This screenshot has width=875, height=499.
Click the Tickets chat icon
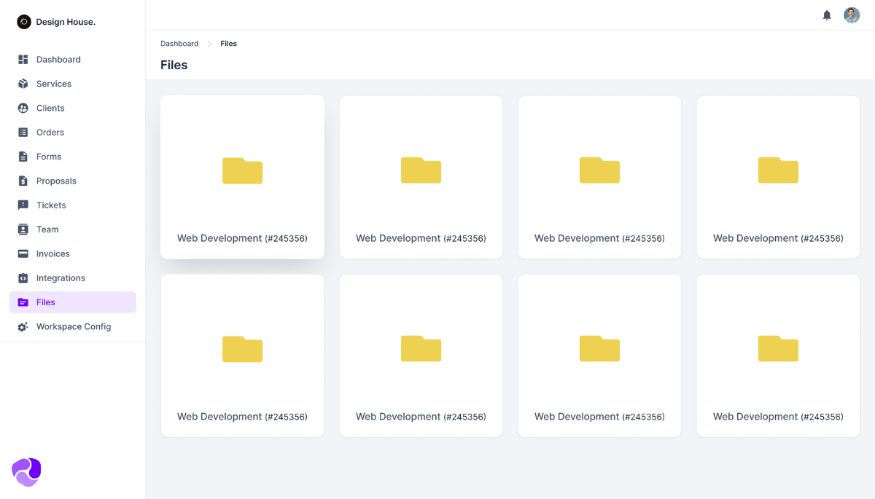tap(23, 205)
